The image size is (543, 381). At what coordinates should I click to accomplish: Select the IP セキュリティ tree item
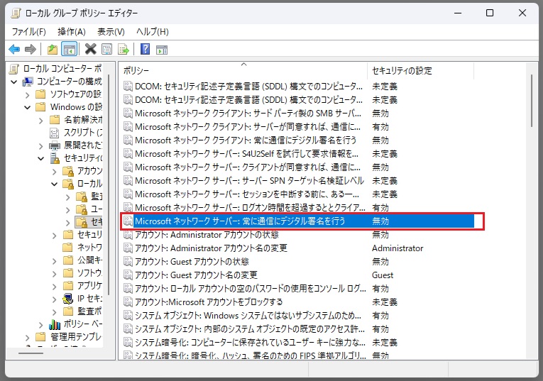pos(89,299)
